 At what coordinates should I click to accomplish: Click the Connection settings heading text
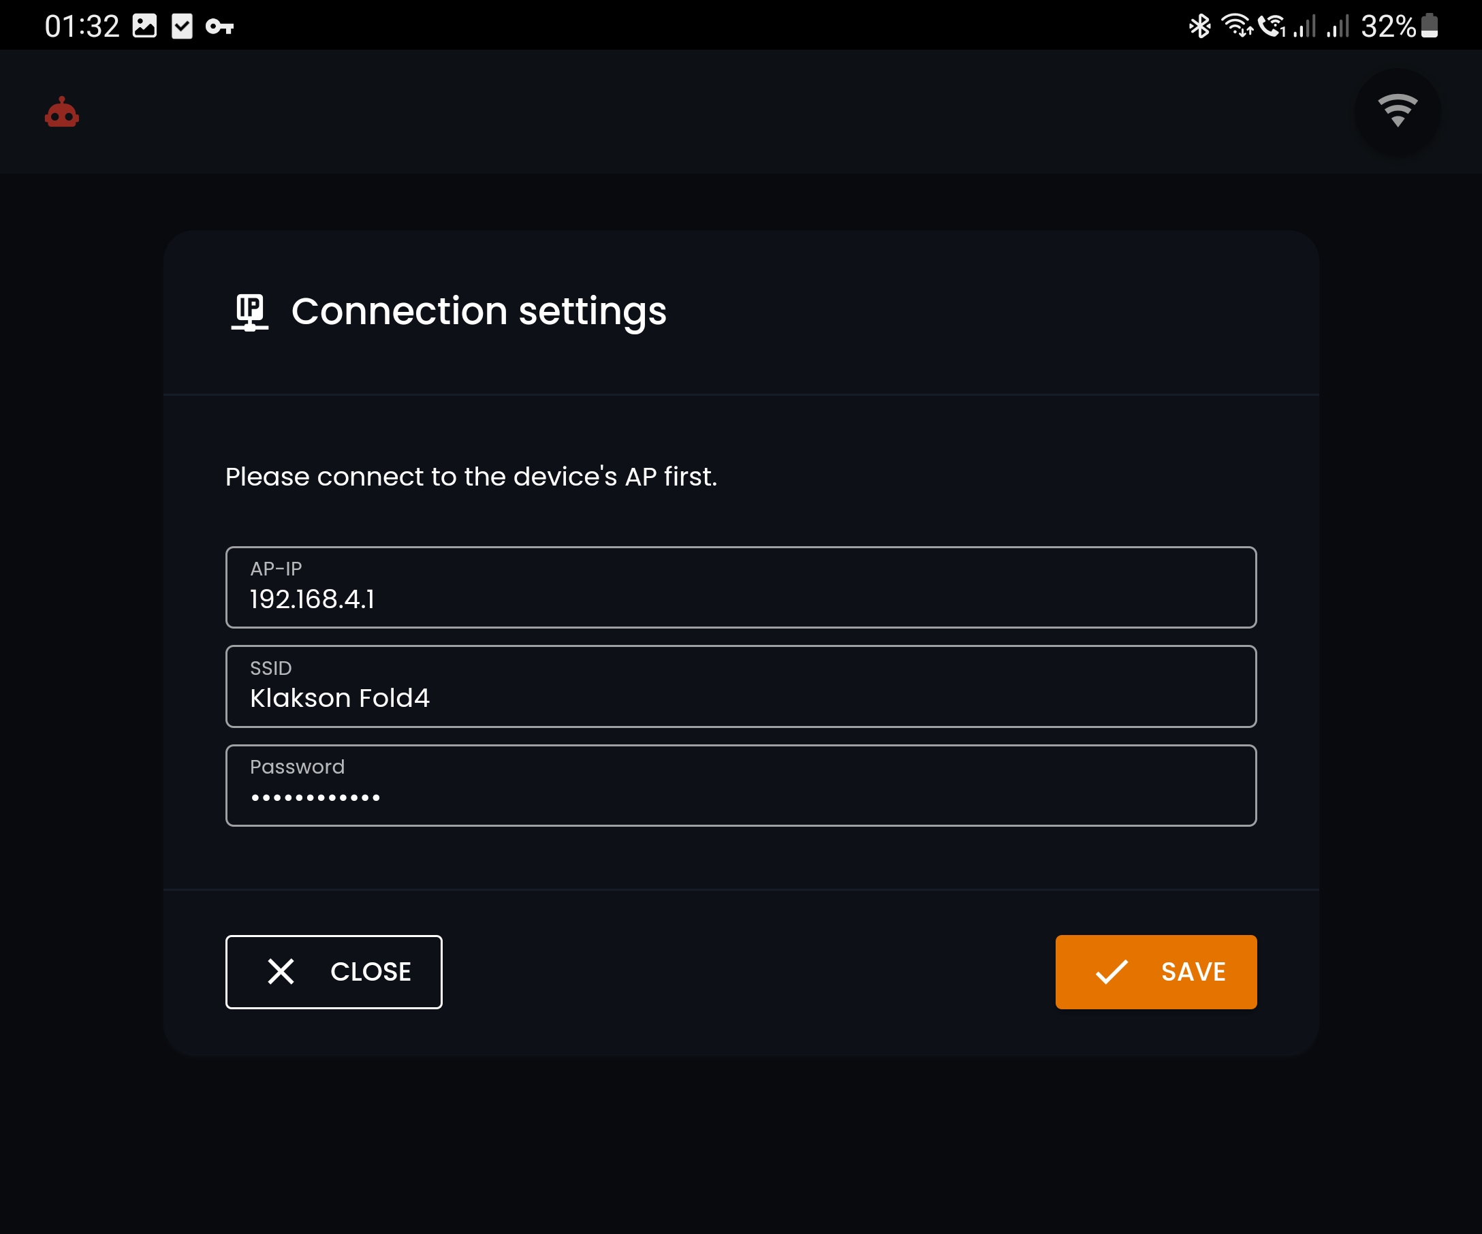[479, 311]
